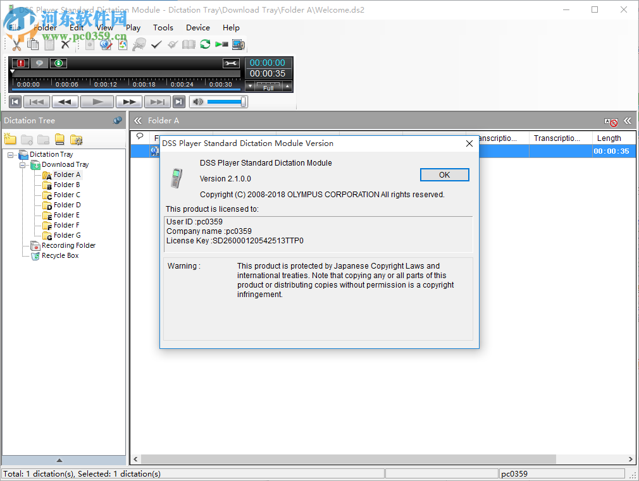Click the next index mark button

(158, 102)
